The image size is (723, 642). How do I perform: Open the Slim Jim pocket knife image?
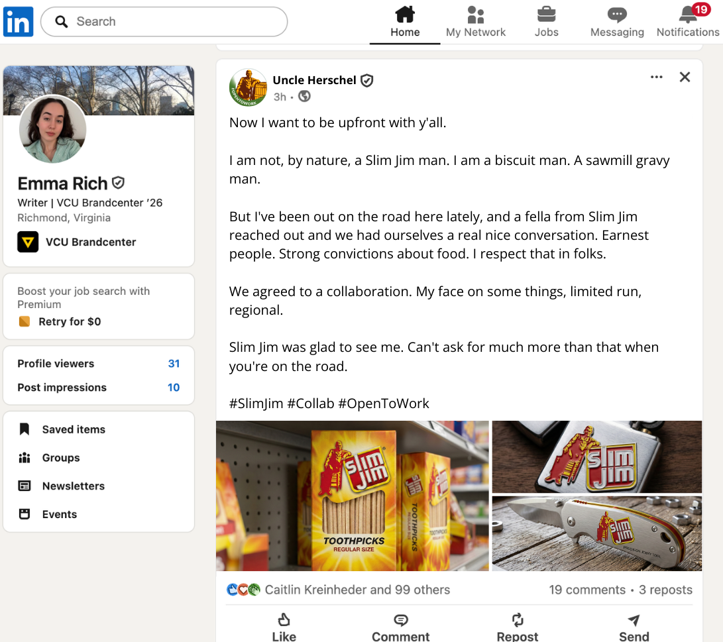597,534
